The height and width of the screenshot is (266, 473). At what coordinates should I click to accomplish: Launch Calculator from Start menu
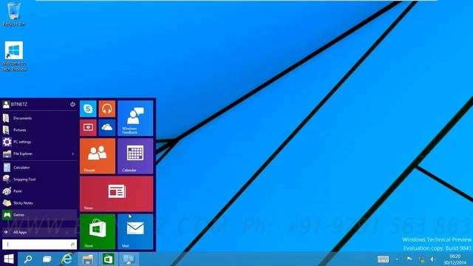click(x=39, y=168)
